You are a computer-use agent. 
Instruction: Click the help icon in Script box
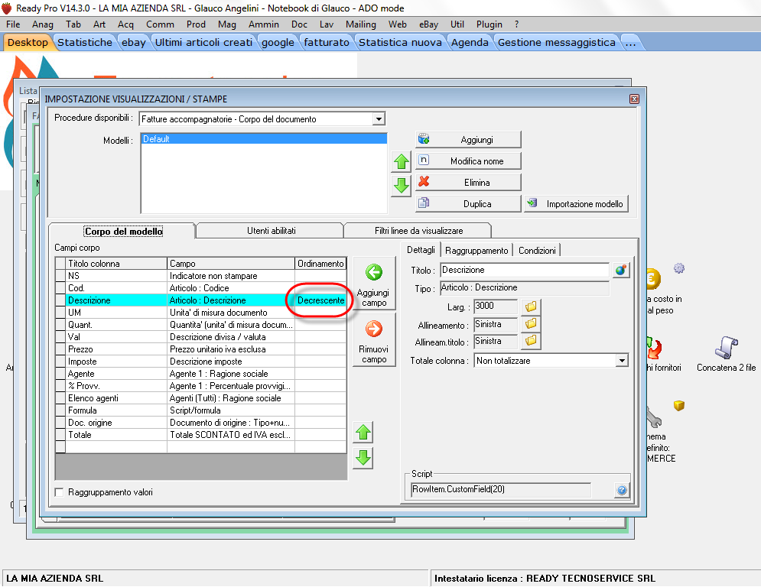click(x=621, y=490)
